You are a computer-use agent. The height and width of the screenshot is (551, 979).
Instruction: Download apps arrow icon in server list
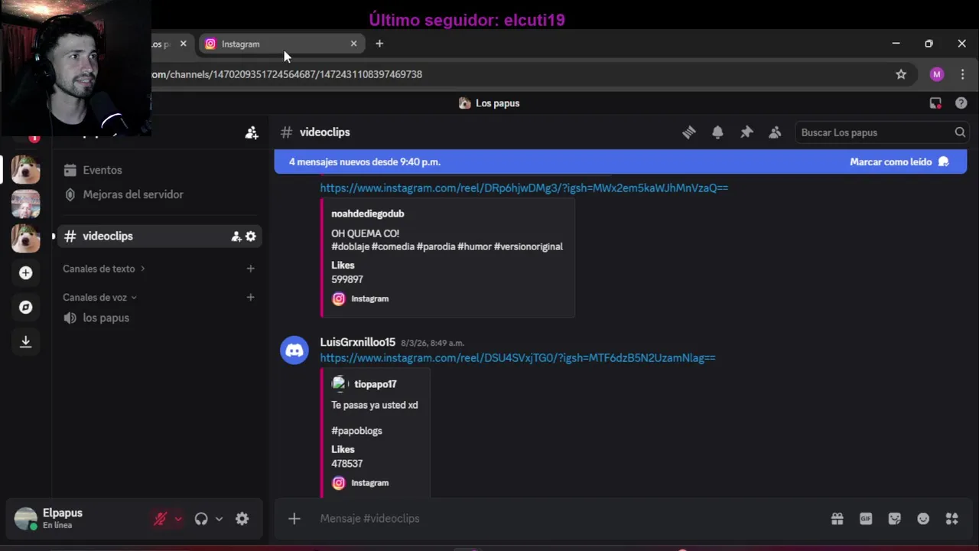tap(26, 341)
